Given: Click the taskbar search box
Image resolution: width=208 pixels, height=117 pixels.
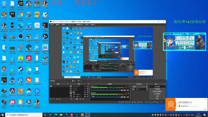Looking at the screenshot, I should click(x=24, y=115).
